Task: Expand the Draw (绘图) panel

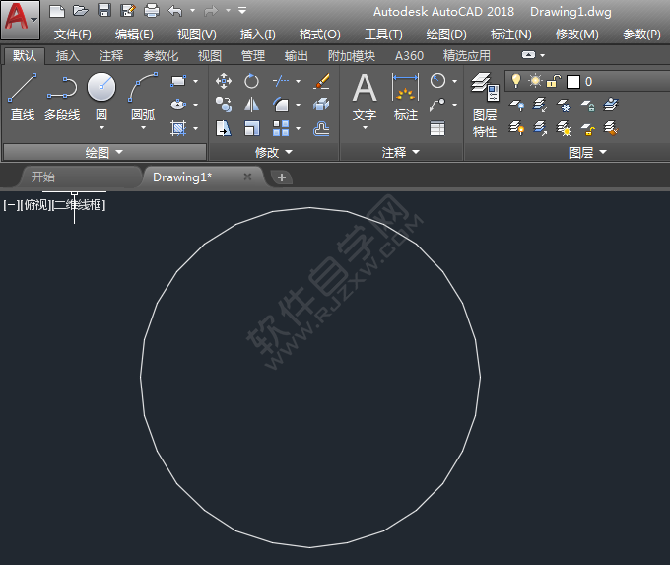Action: pos(104,152)
